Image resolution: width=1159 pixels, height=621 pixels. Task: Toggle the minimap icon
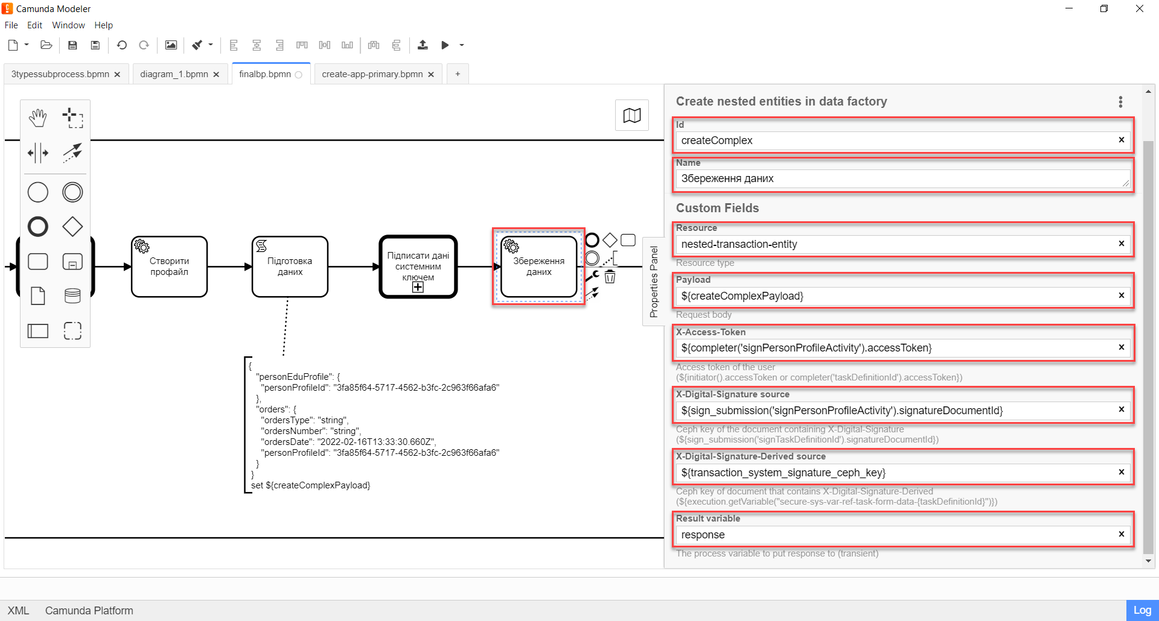632,115
